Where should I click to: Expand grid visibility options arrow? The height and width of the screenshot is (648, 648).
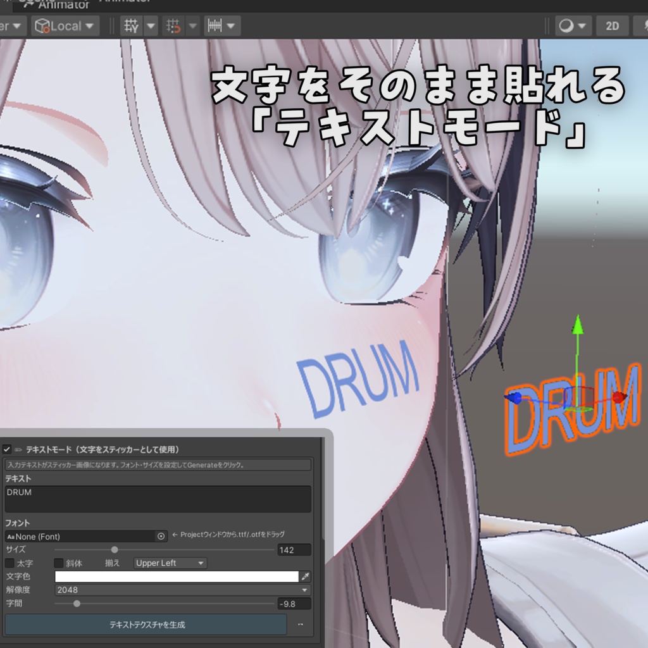tap(151, 26)
